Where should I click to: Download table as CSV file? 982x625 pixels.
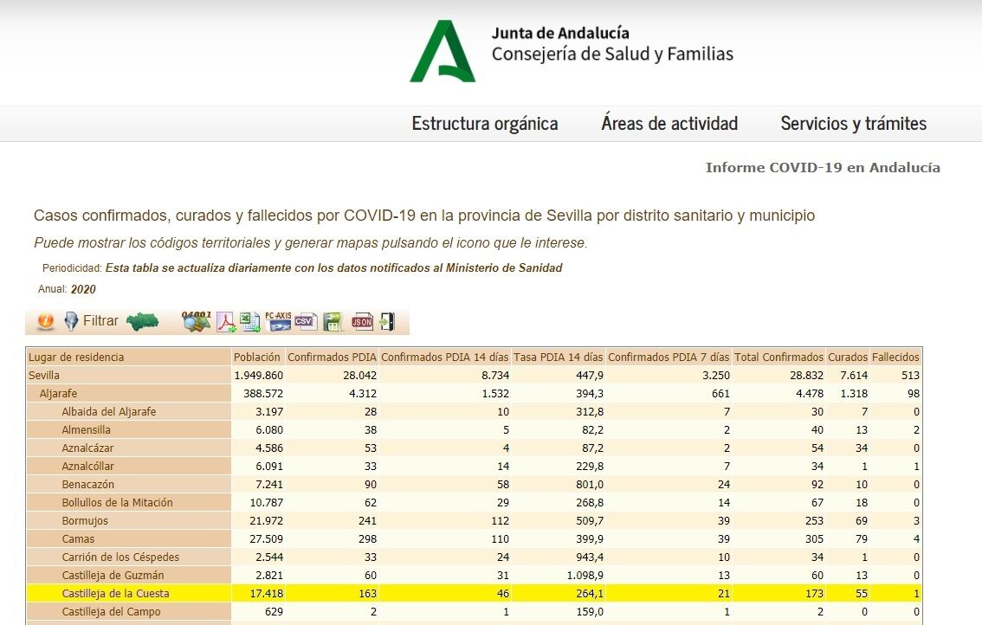(x=305, y=322)
